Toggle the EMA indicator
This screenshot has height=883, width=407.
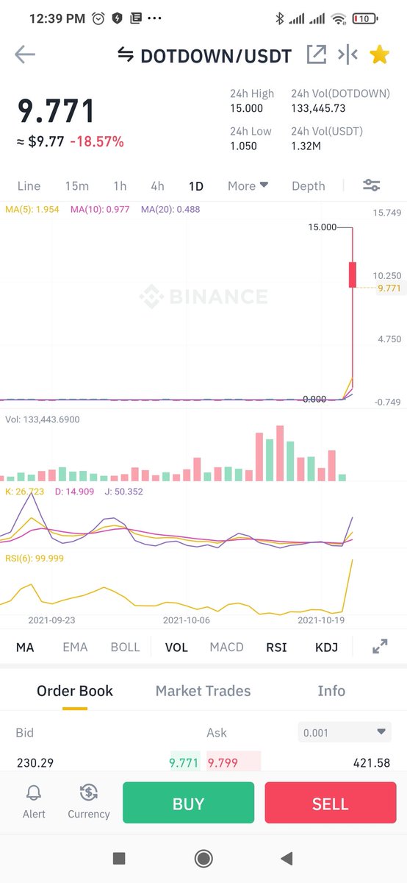[75, 648]
